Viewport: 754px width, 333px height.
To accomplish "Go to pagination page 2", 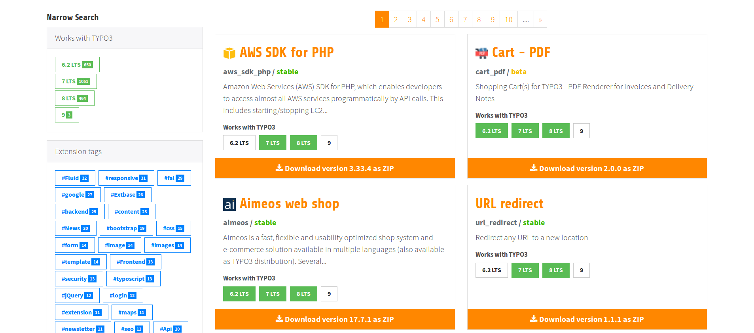I will [396, 19].
